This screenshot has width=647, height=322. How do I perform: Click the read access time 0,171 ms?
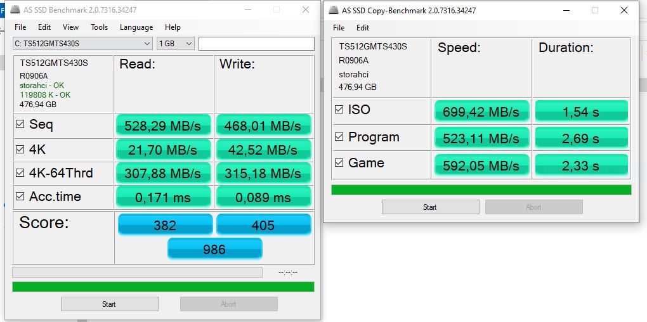click(x=163, y=197)
